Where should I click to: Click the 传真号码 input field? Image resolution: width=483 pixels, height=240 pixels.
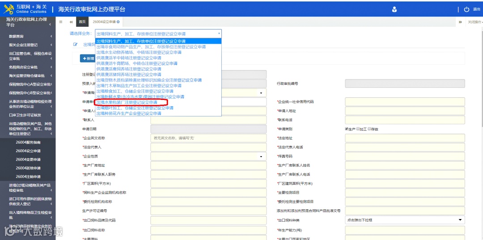405,157
